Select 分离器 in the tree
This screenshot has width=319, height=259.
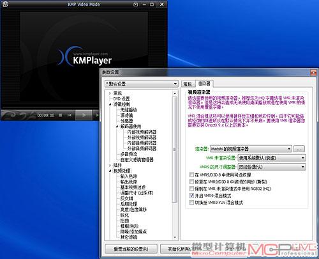coord(126,121)
